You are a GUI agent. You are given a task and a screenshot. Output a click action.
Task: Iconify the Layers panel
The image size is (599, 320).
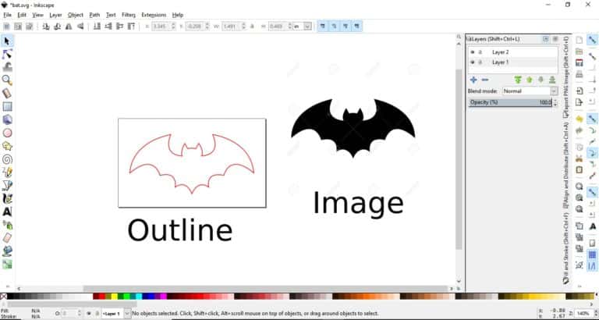546,39
